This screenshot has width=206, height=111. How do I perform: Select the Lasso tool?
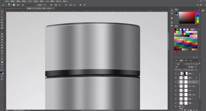click(x=2, y=17)
